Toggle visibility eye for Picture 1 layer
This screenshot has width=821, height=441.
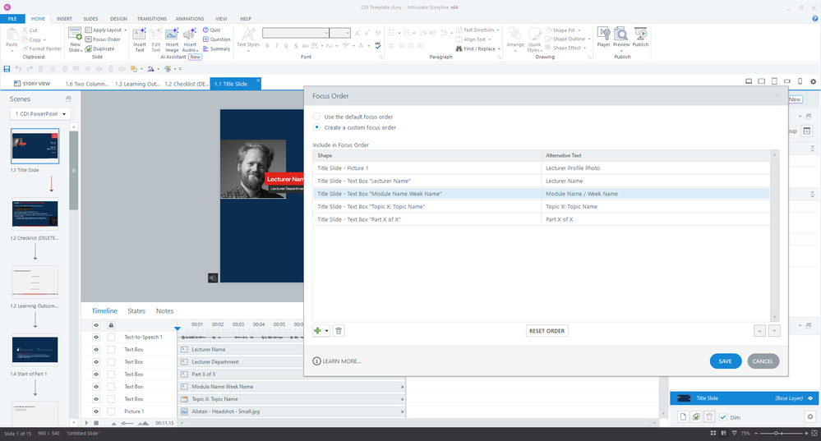point(96,411)
